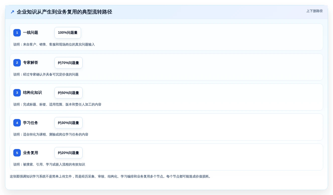Click the step 1 number badge
This screenshot has height=195, width=333.
click(17, 33)
